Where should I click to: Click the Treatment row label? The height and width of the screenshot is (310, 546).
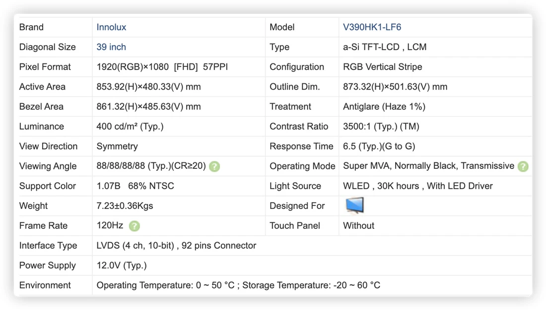point(290,106)
